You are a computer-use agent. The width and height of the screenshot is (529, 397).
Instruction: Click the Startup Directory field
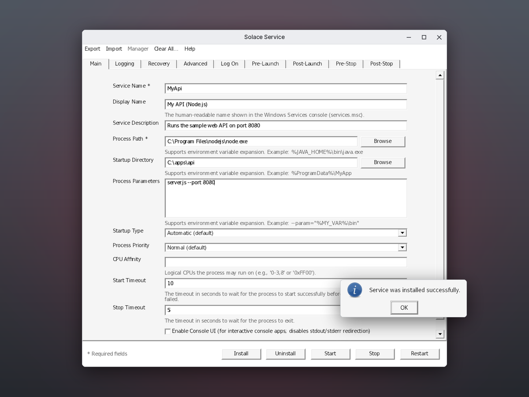coord(261,163)
